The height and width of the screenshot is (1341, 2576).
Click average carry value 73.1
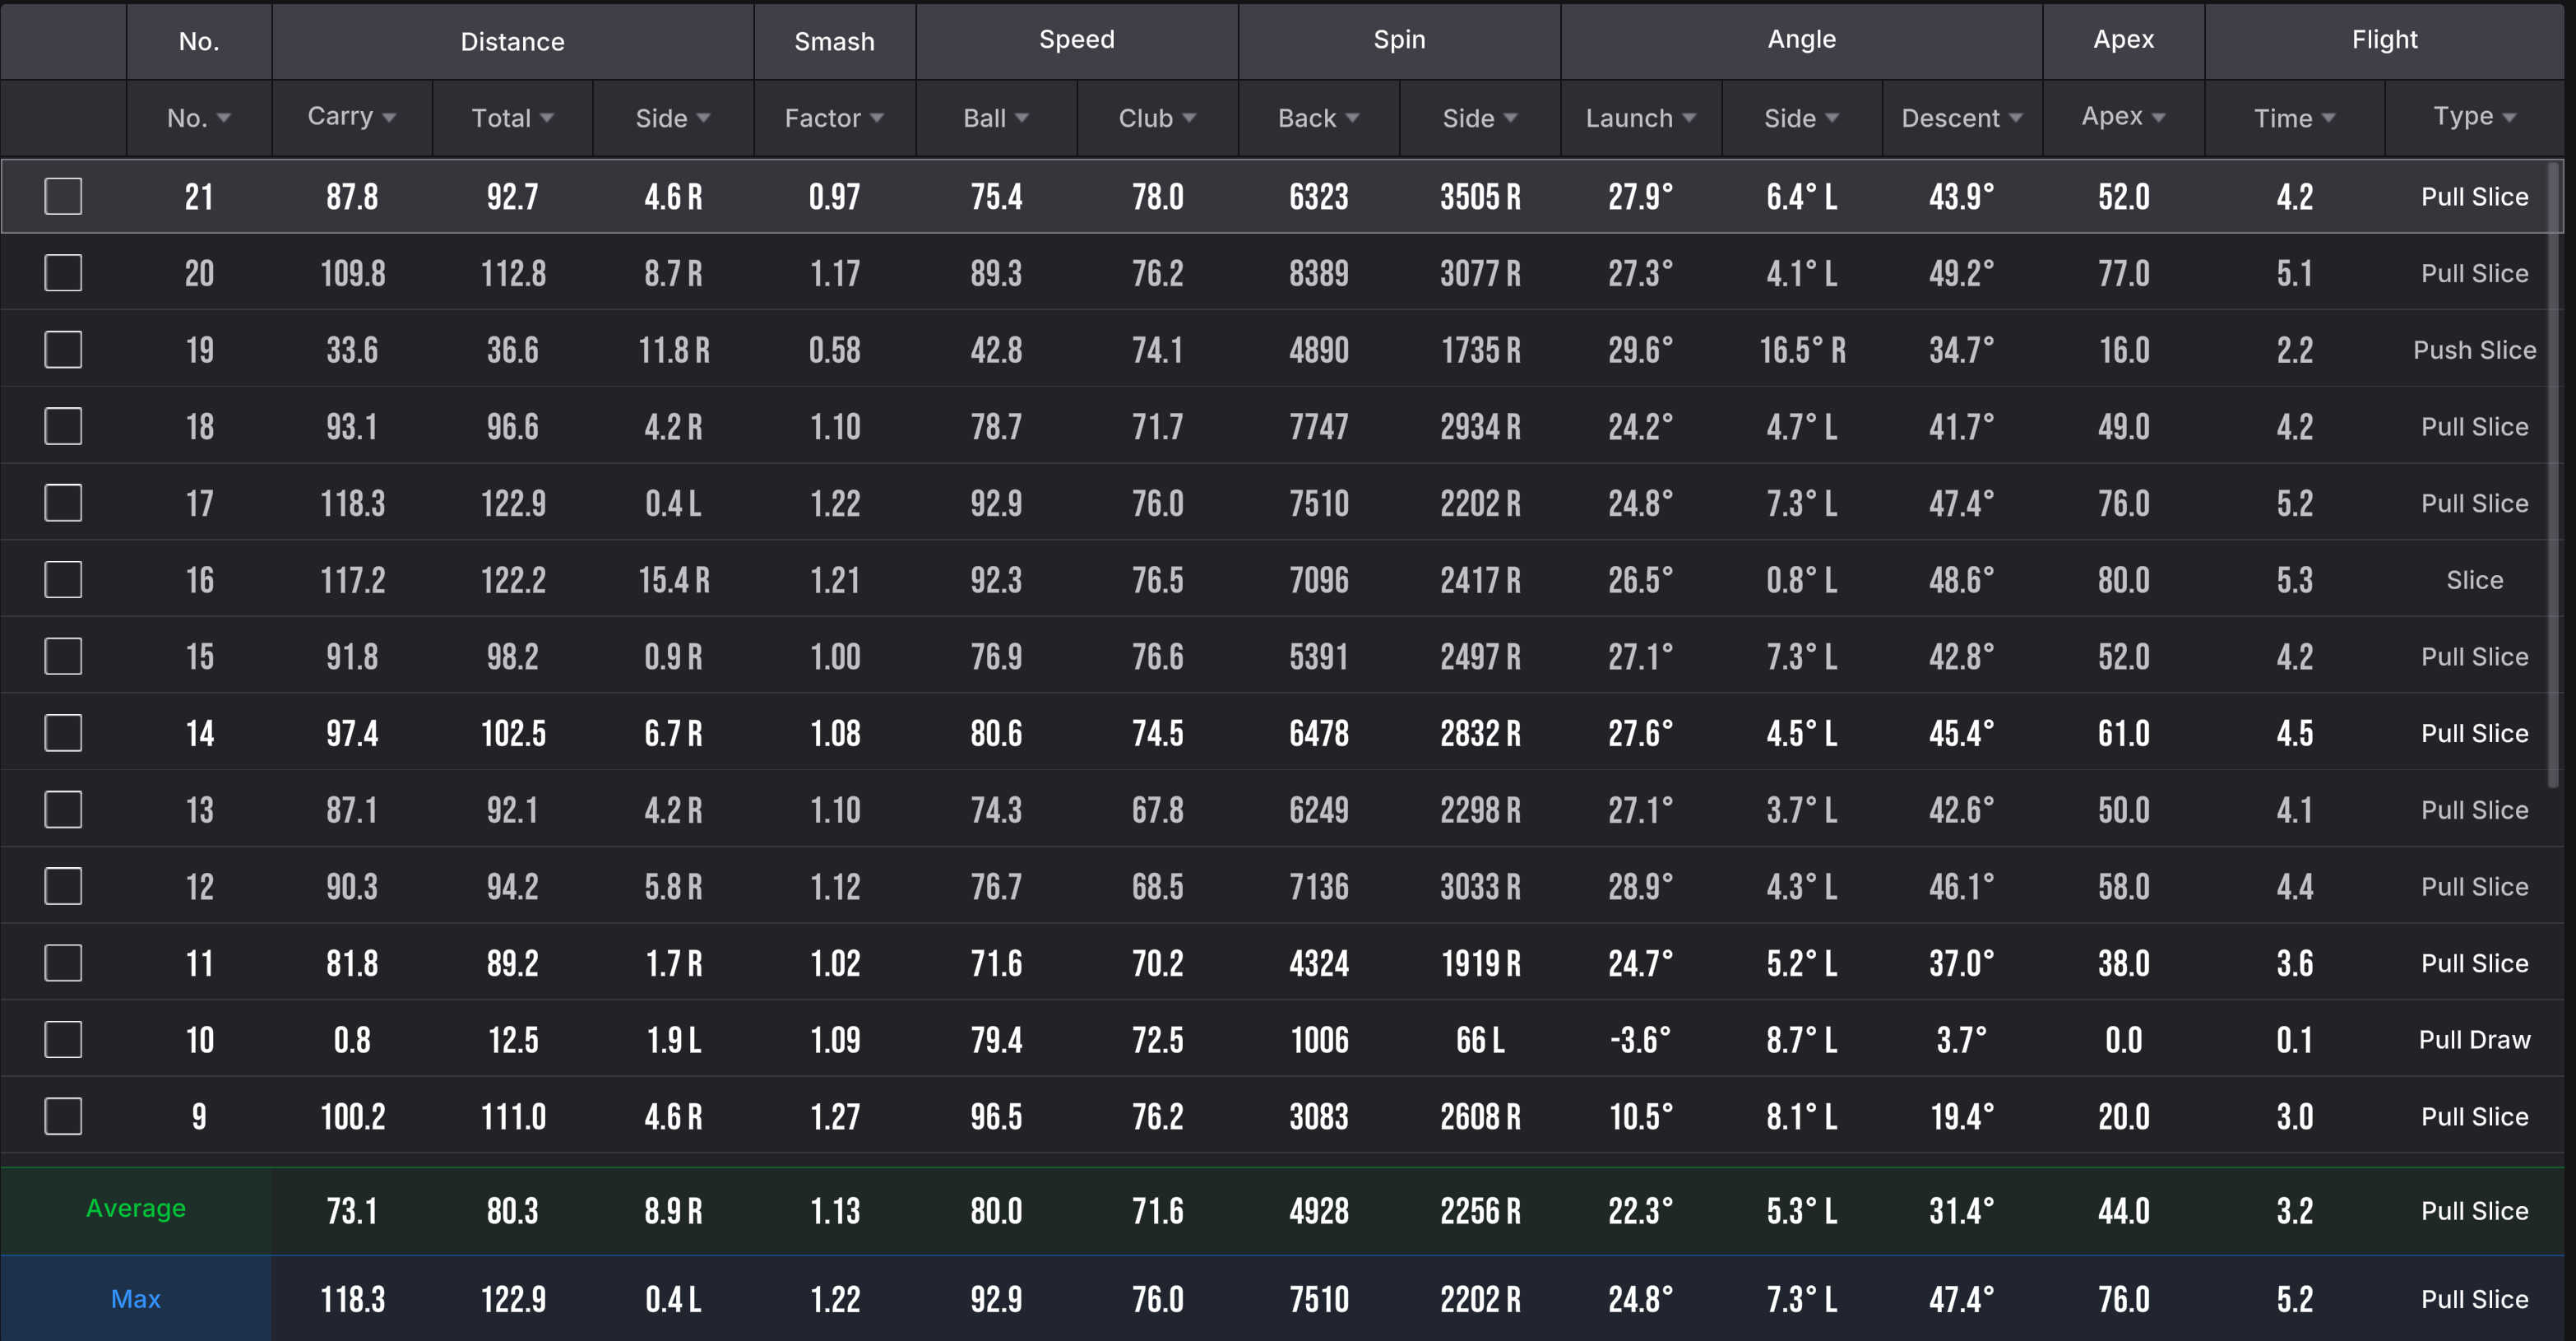(x=352, y=1211)
